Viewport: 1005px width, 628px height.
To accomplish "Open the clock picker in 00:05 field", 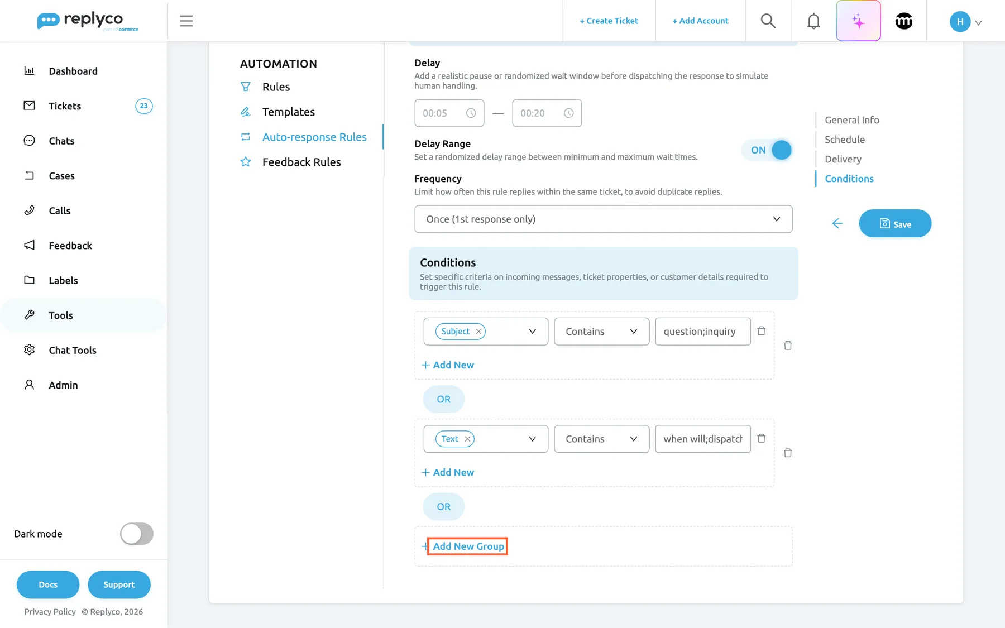I will click(x=471, y=113).
